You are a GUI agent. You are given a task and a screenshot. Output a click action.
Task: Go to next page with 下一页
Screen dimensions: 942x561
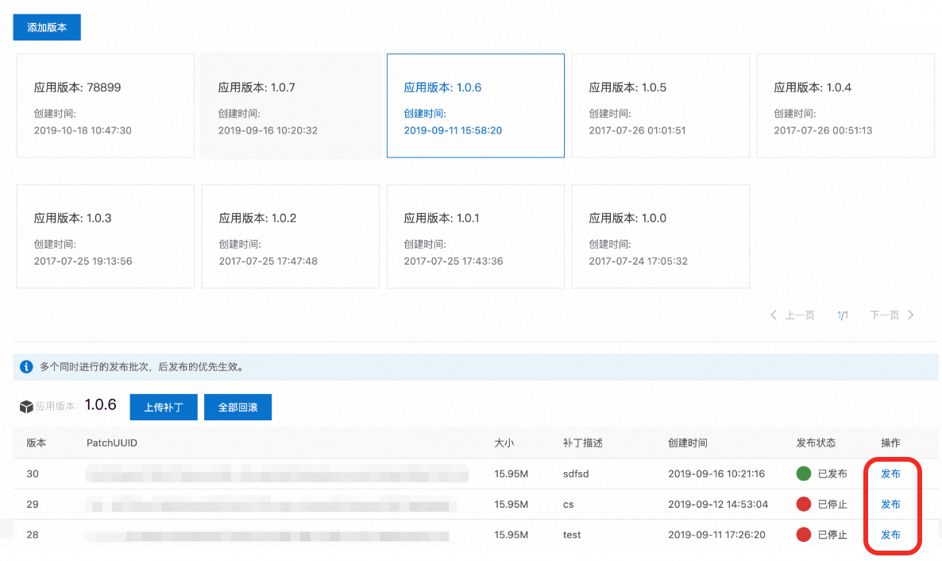(884, 315)
